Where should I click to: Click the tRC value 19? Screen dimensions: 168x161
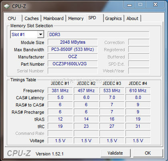tap(60, 126)
